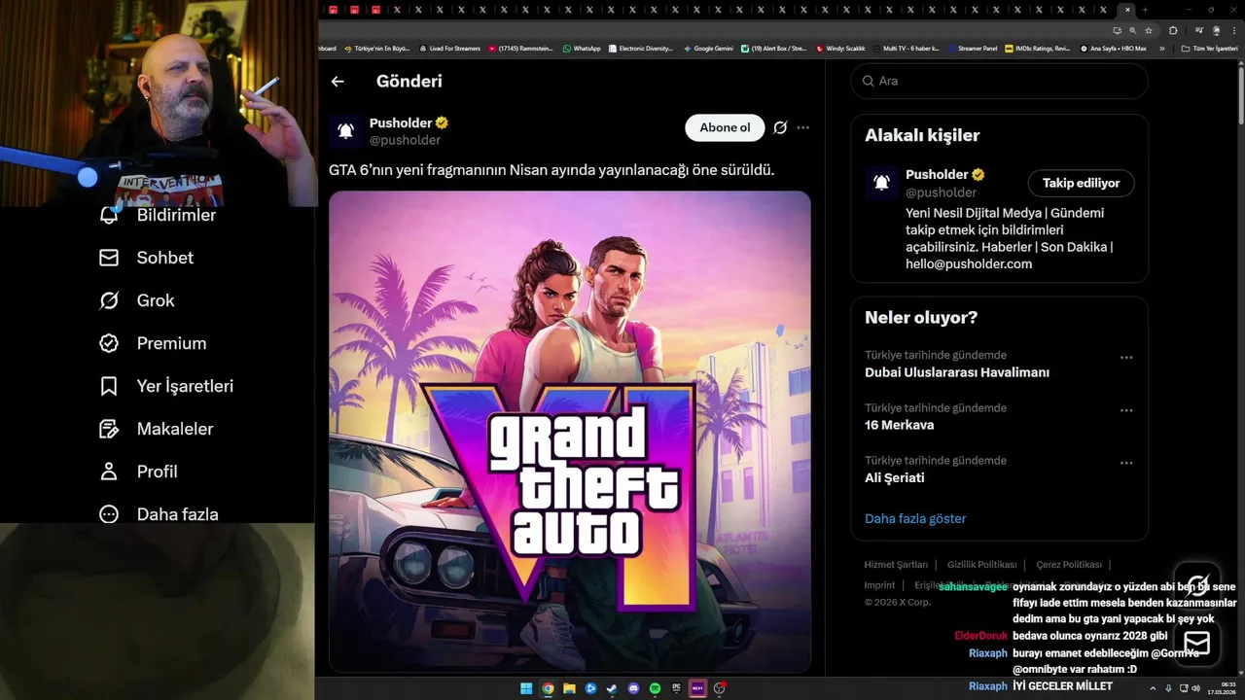
Task: Open Spotify from the taskbar
Action: coord(655,688)
